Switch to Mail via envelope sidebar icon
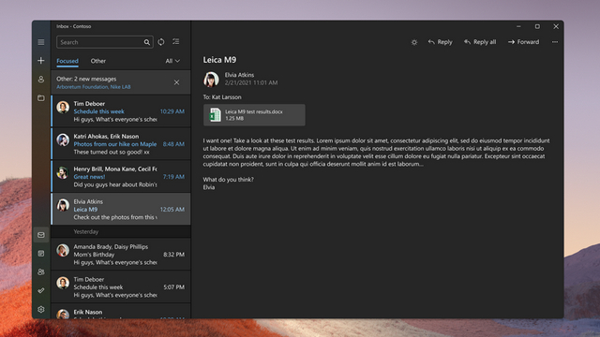Viewport: 600px width, 337px height. point(41,235)
